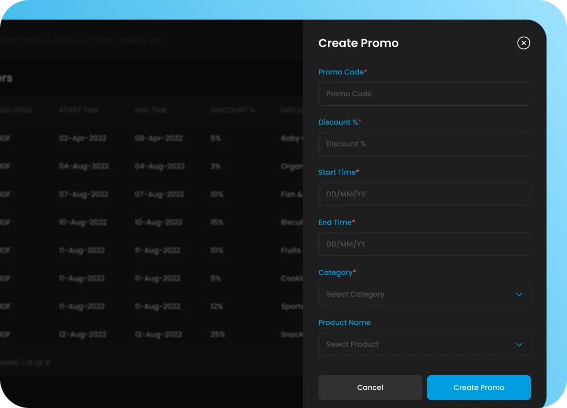Viewport: 567px width, 408px height.
Task: Click the Start Time field label
Action: (337, 172)
